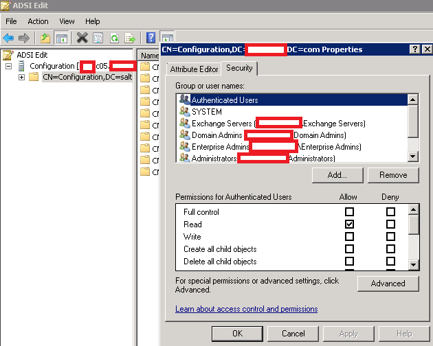The width and height of the screenshot is (433, 346).
Task: Check Allow for Full control
Action: 349,212
